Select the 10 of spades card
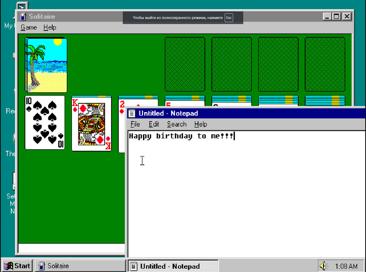The height and width of the screenshot is (272, 366). [x=45, y=122]
